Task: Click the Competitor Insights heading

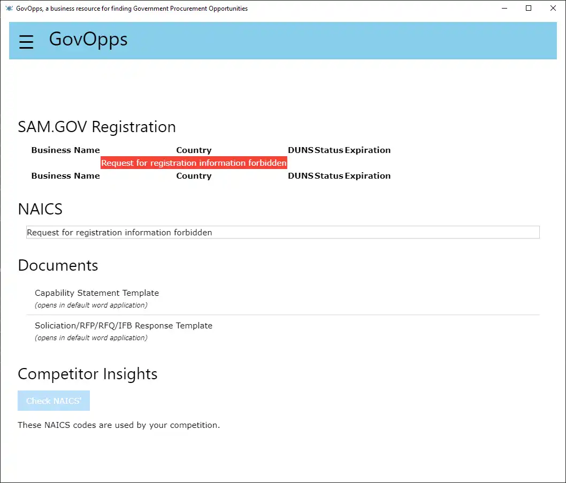Action: coord(87,374)
